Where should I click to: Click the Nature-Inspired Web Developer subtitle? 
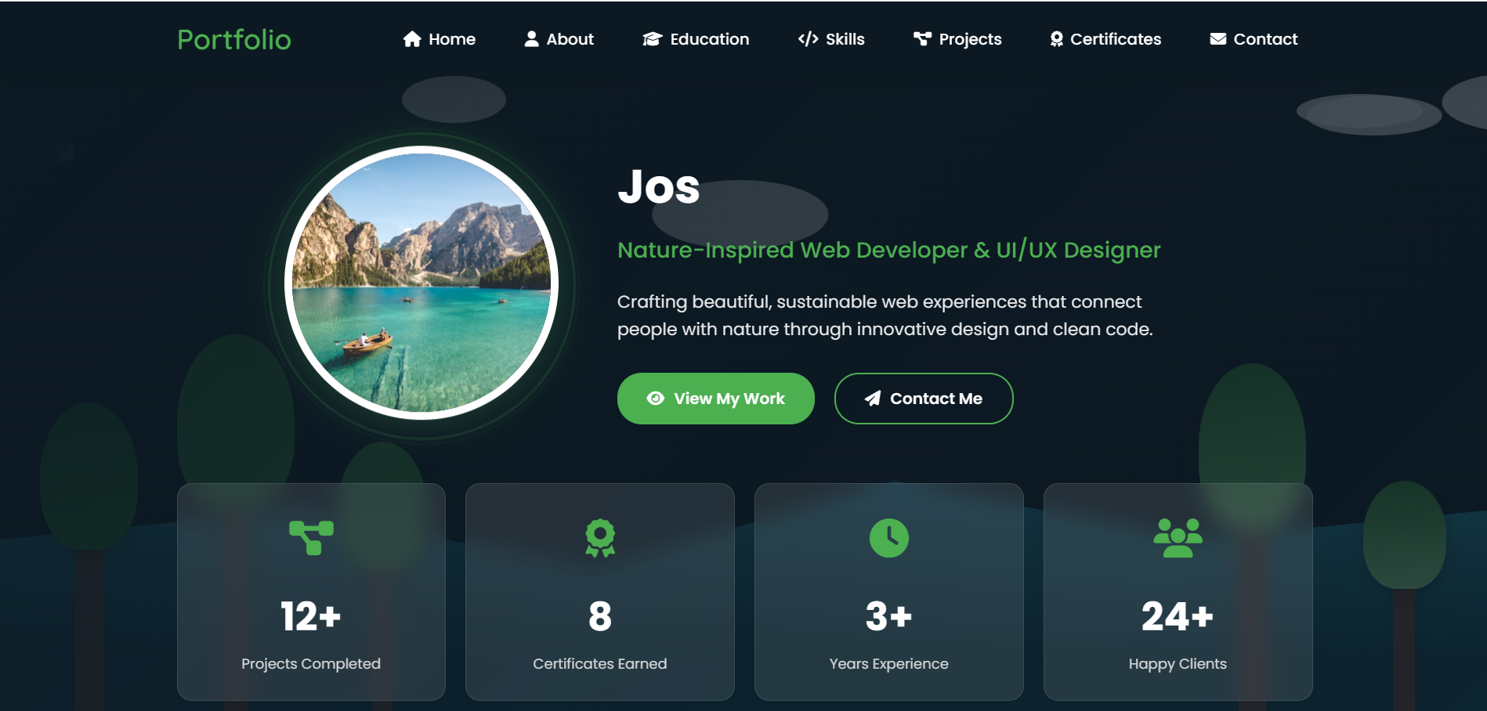(888, 250)
